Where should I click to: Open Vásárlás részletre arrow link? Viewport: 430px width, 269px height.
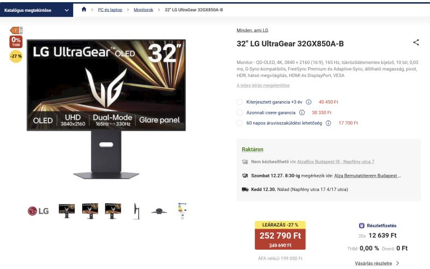point(377,263)
